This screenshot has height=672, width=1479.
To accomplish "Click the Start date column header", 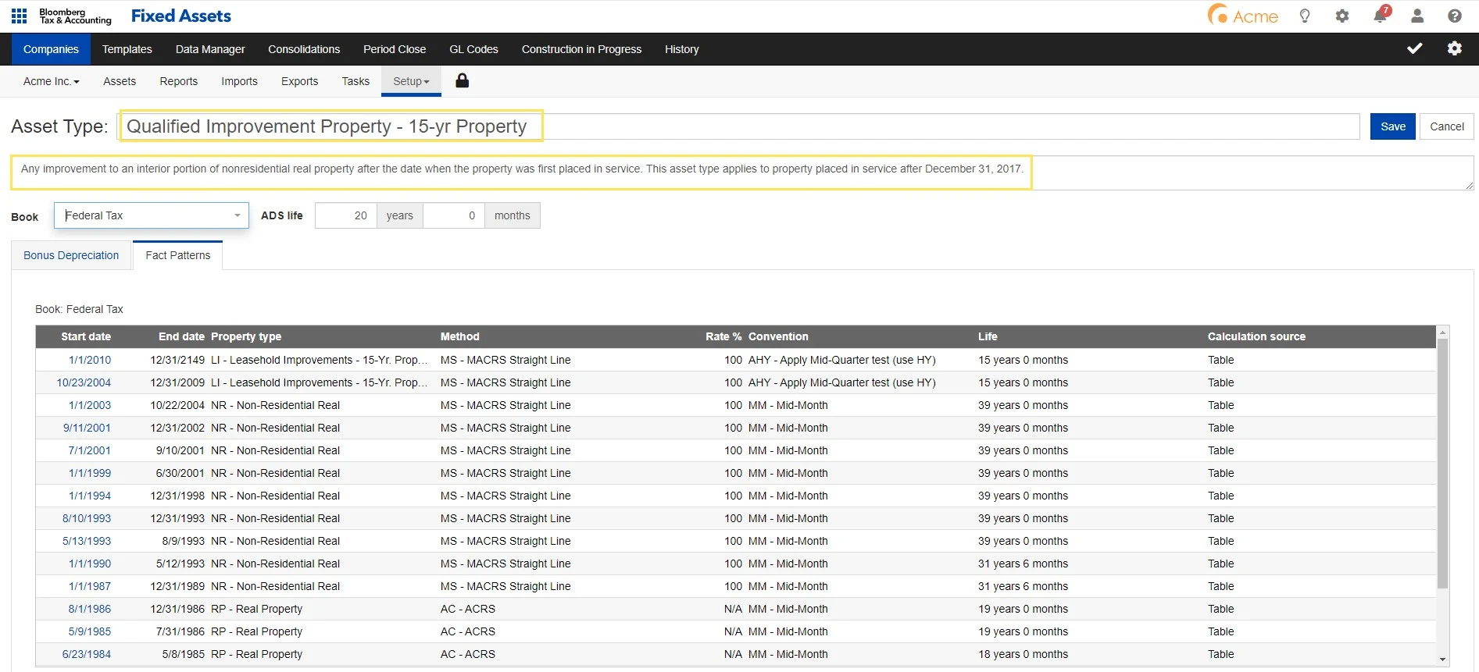I will point(86,336).
